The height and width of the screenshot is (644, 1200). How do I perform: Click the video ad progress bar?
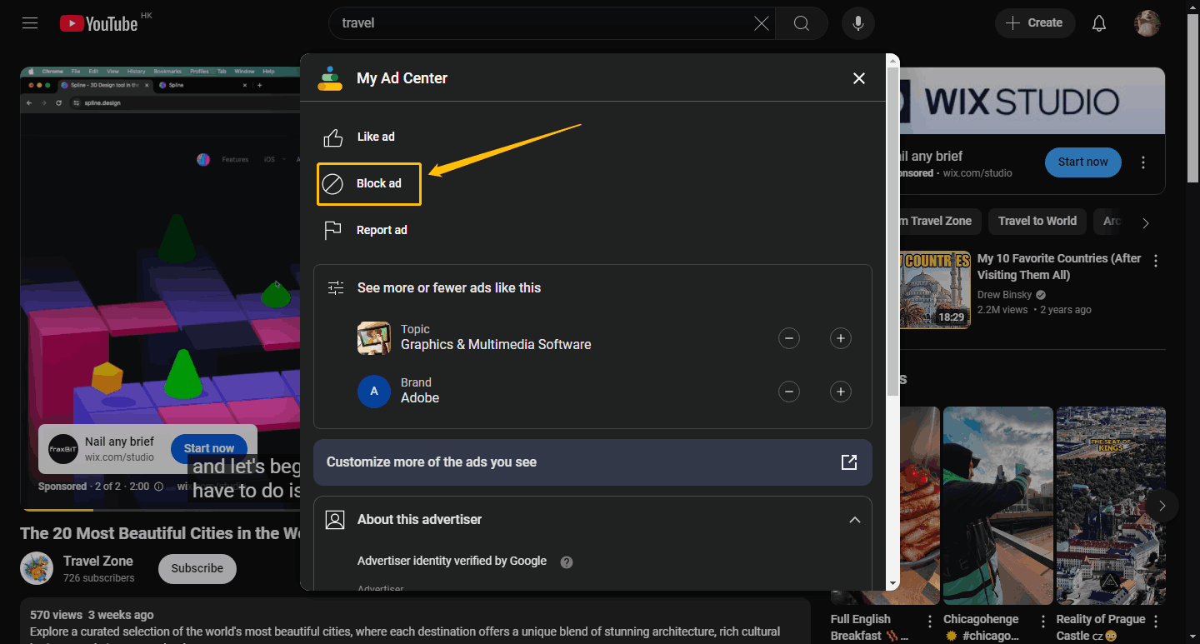click(x=160, y=509)
